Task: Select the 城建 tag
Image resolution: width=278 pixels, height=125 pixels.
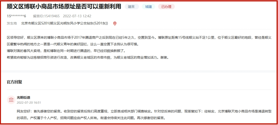Action: point(149,7)
